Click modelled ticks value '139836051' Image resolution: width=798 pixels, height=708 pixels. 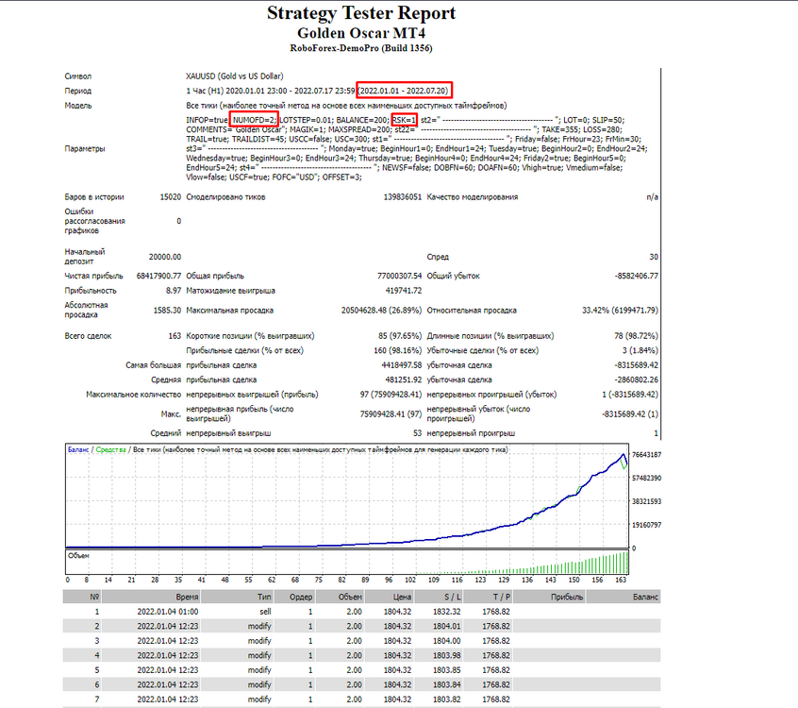[403, 197]
